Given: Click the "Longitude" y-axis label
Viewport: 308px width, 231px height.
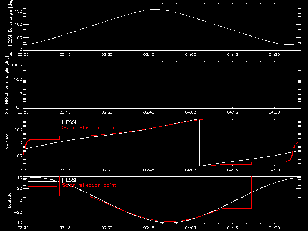Looking at the screenshot, I should pyautogui.click(x=7, y=142).
